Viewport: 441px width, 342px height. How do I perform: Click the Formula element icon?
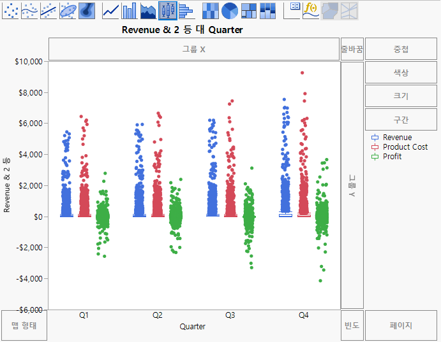pos(311,10)
